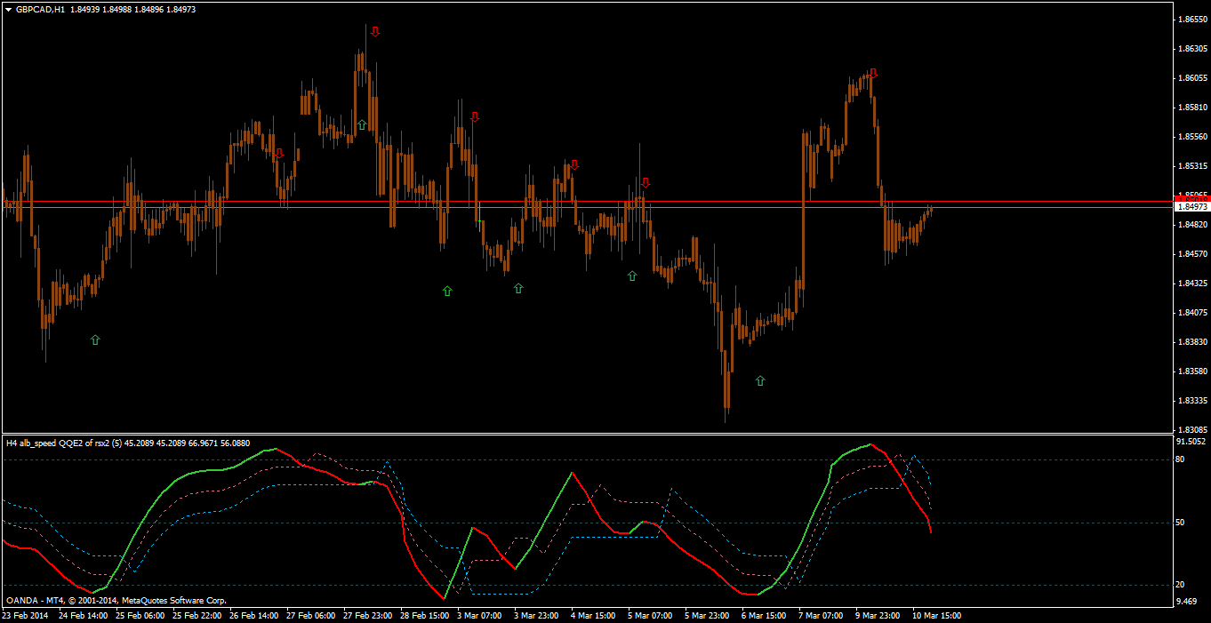Click the green buy arrow beneath the chart's lowest candle

pos(760,380)
